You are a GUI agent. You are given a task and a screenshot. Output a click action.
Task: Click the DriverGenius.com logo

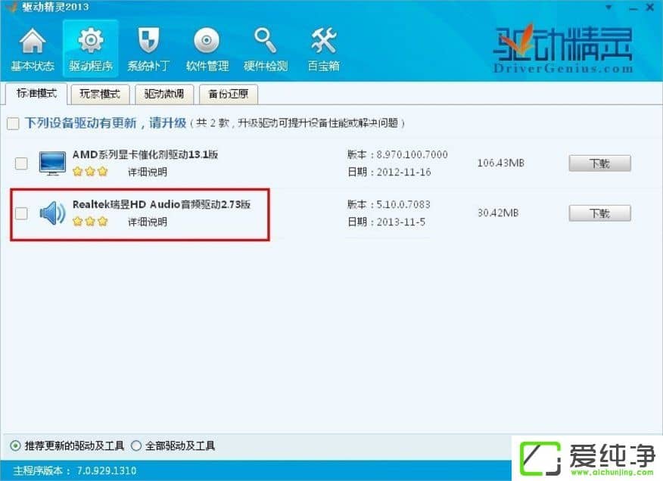click(563, 49)
